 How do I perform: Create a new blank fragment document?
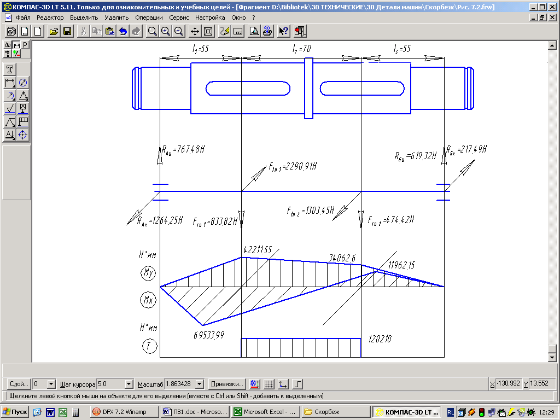click(38, 31)
